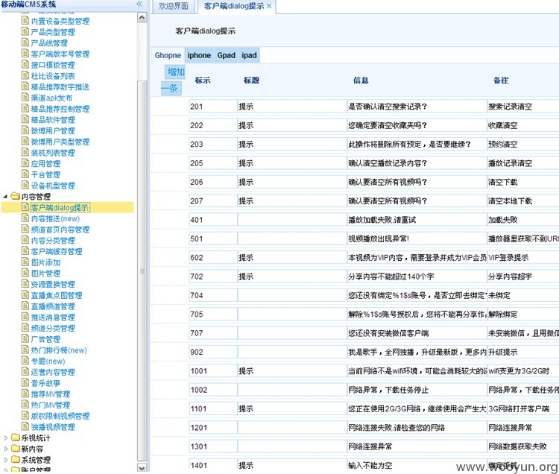The width and height of the screenshot is (559, 474).
Task: Select the Ghopne device tab
Action: (x=168, y=55)
